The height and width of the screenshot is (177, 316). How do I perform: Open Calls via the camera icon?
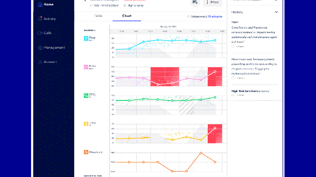point(40,33)
